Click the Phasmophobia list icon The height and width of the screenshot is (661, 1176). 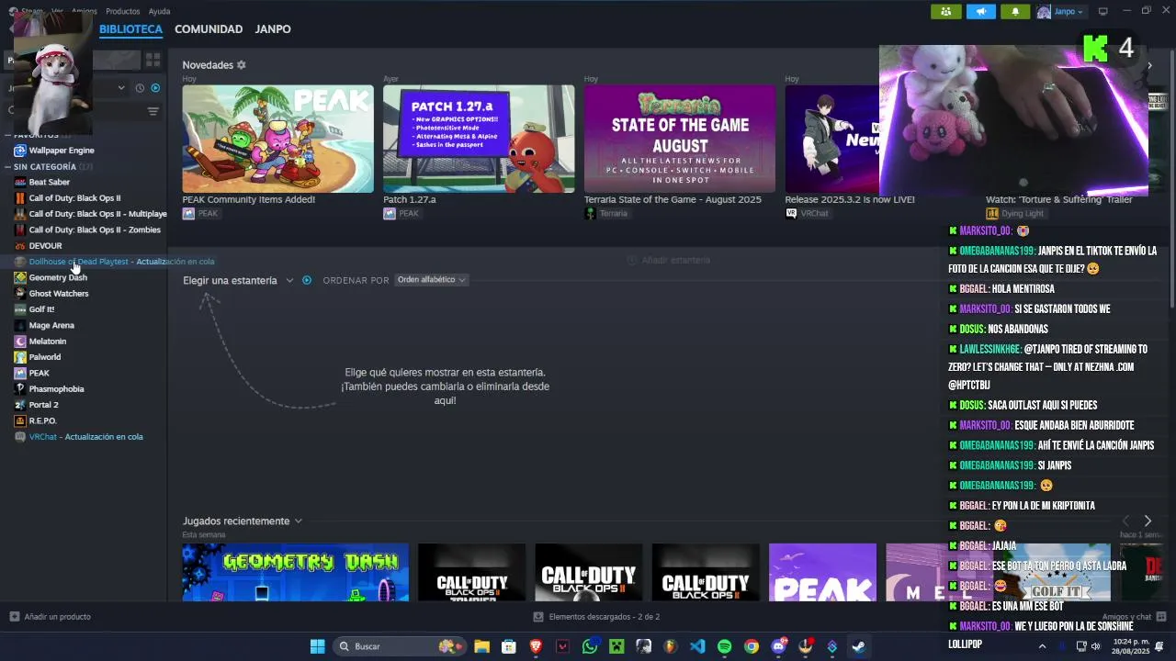pos(20,389)
